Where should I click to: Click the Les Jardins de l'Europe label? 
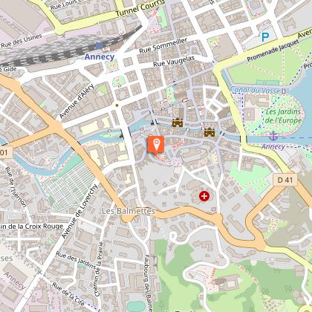coord(284,116)
